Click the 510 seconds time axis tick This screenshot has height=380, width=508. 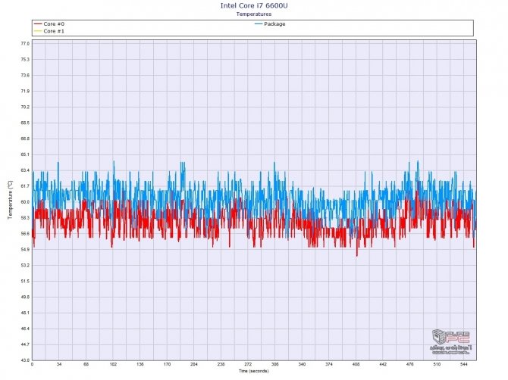coord(437,364)
